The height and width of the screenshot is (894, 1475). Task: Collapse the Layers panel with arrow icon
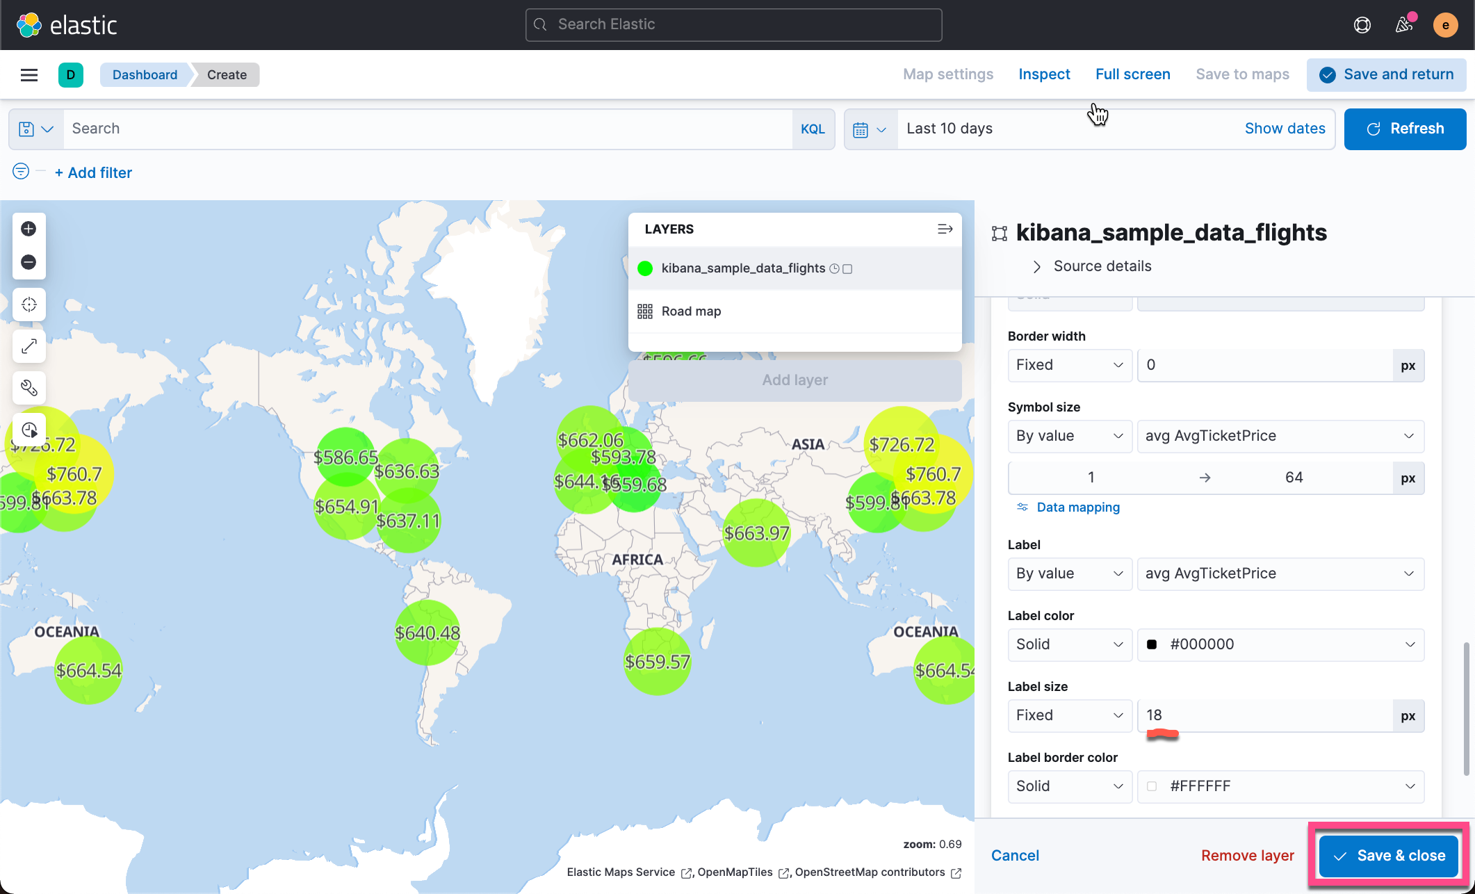945,229
